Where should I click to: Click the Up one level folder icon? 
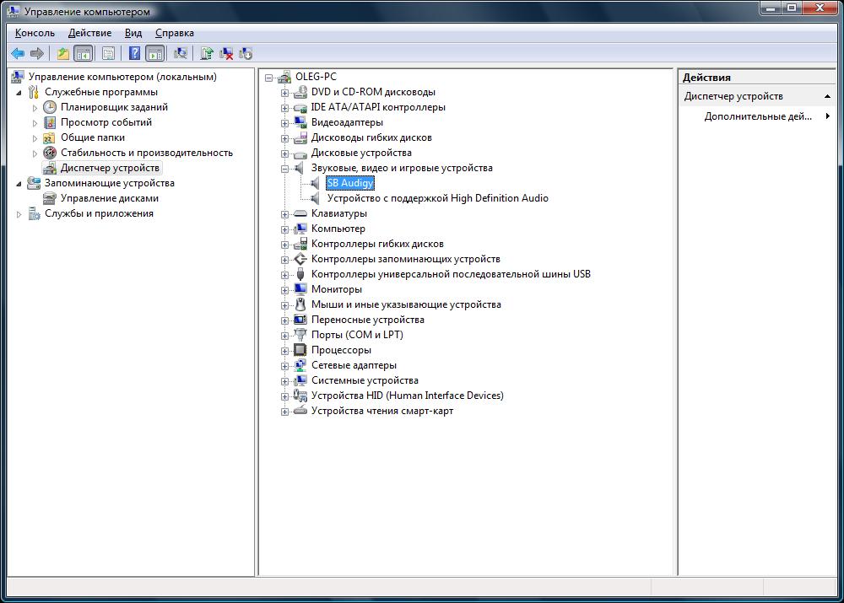pos(63,54)
